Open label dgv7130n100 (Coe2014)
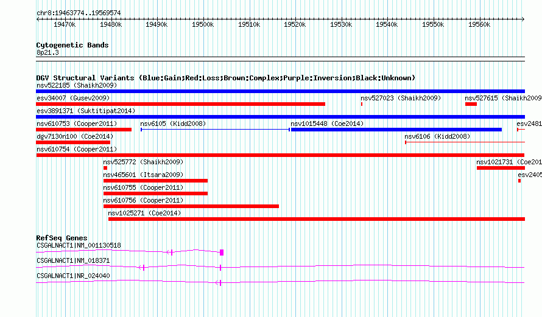Screen dimensions: 542x317 tap(75, 136)
